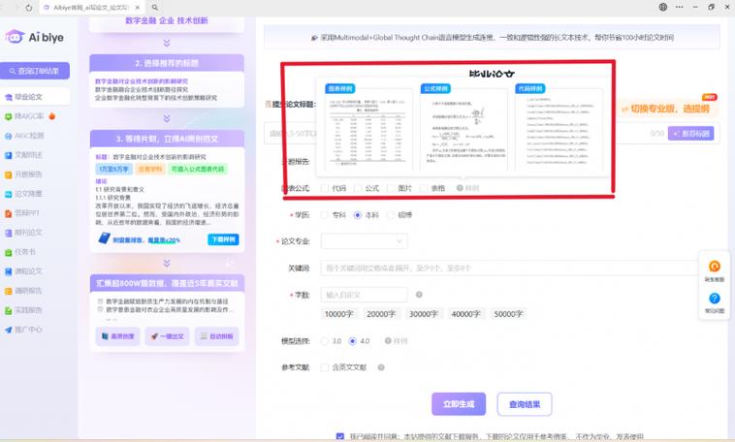Click the 样例 info icon in 模型选择 row
Viewport: 735px width, 442px height.
(x=388, y=341)
